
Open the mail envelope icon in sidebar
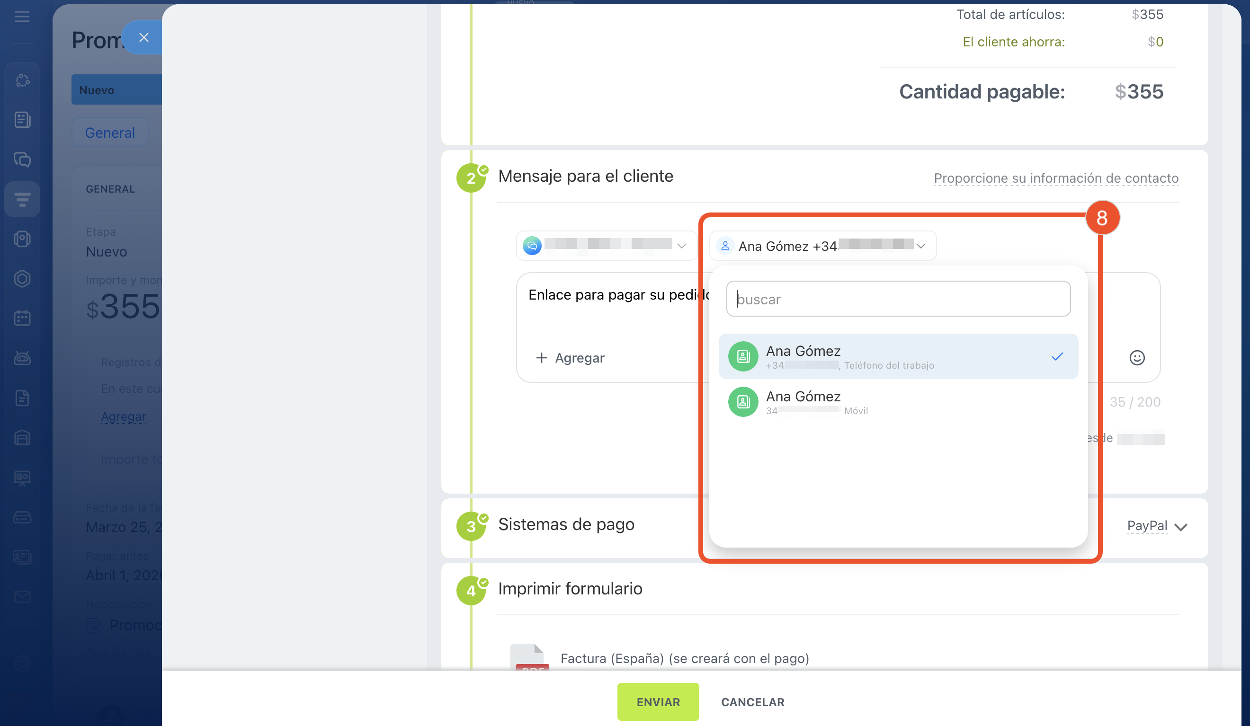(x=22, y=597)
